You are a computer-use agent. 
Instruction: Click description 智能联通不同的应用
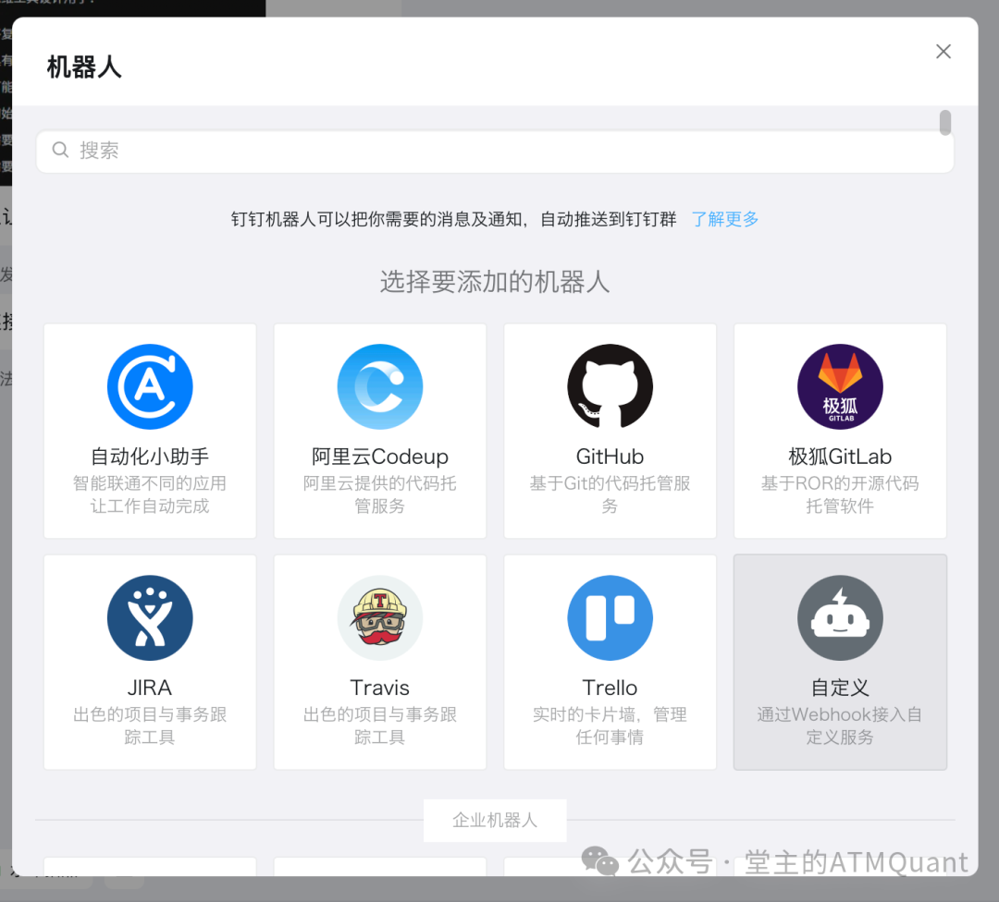click(150, 483)
